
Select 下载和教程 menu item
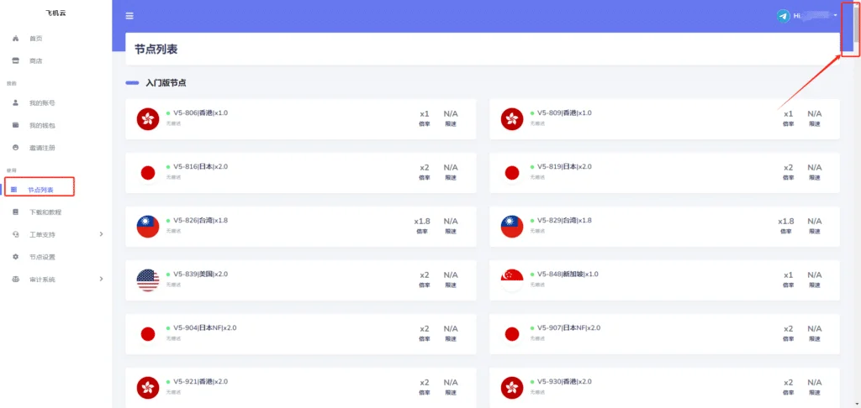tap(45, 212)
